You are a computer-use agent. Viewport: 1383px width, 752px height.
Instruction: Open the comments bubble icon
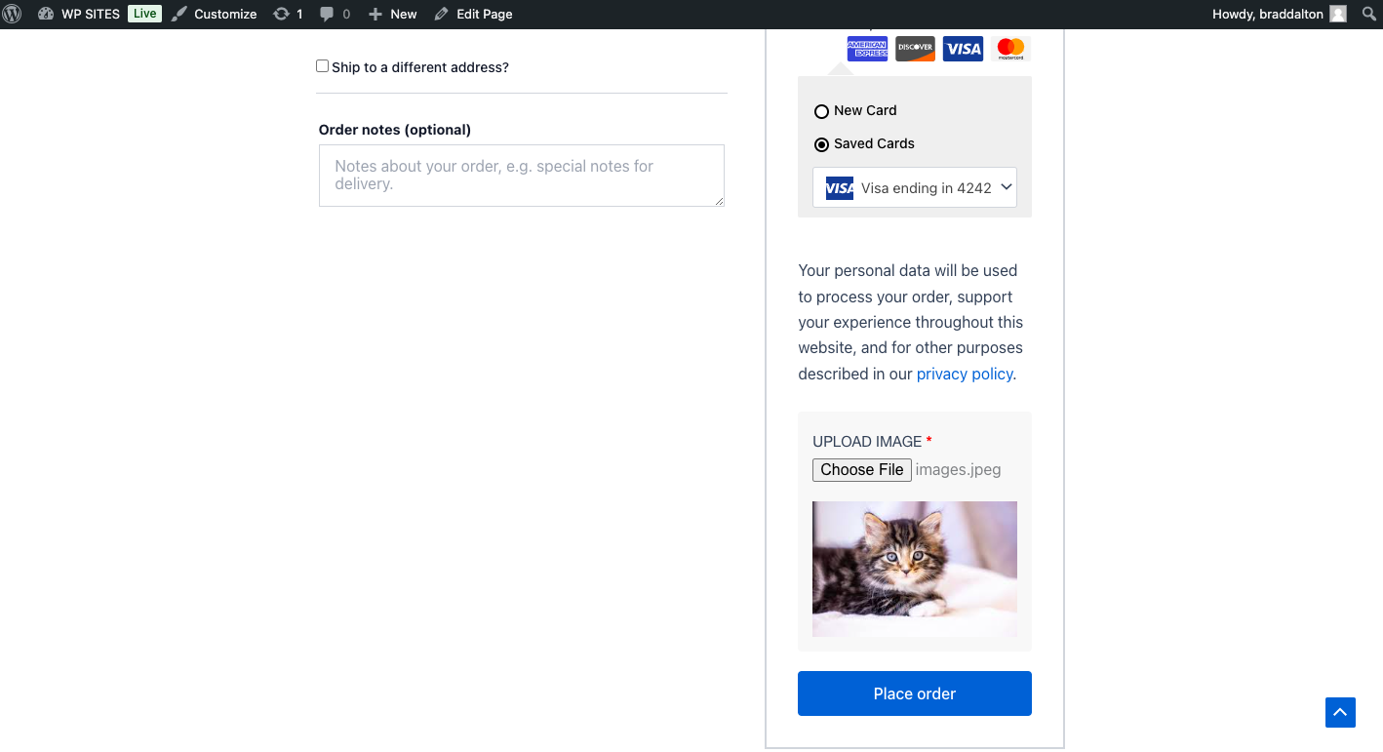coord(327,14)
